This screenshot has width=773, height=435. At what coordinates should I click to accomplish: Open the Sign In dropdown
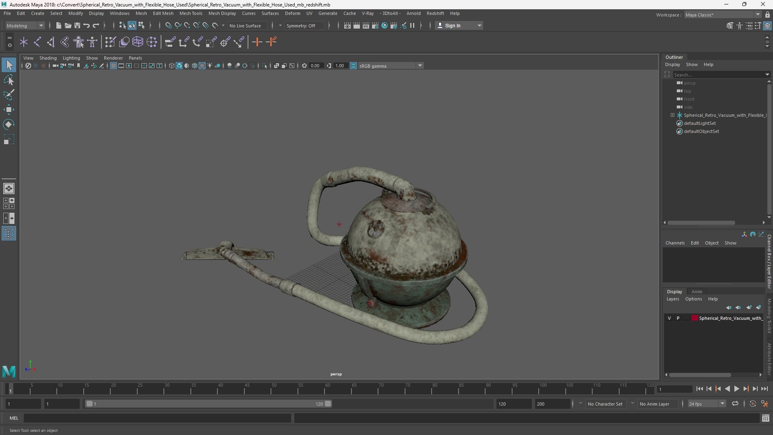(x=459, y=25)
